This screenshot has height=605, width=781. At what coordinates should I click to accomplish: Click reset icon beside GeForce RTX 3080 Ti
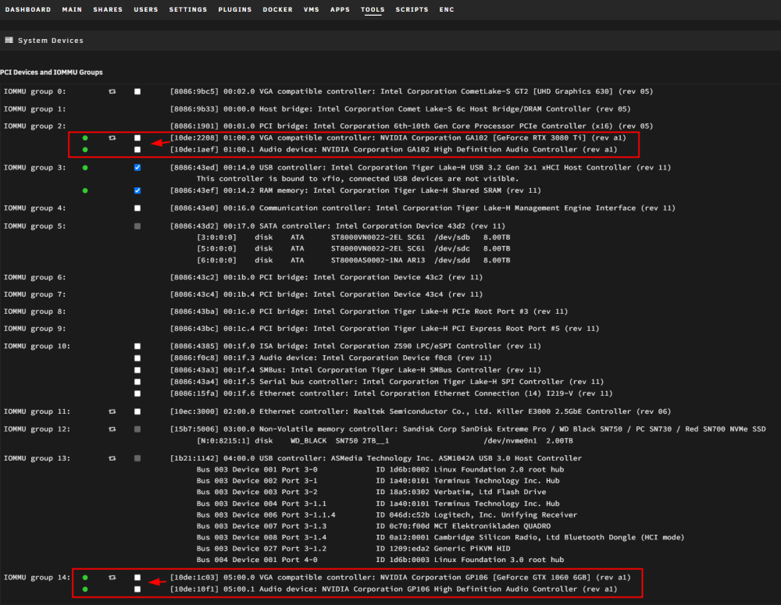(x=112, y=138)
